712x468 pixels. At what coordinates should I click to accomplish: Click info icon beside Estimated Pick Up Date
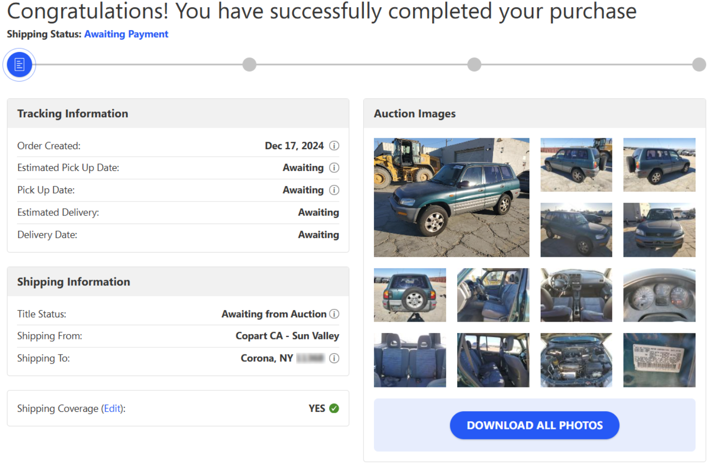click(334, 168)
